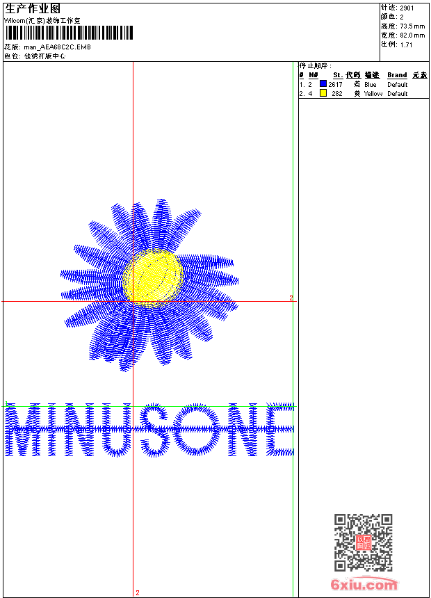The image size is (431, 598).
Task: Click the 色位 line below the file name
Action: (35, 56)
